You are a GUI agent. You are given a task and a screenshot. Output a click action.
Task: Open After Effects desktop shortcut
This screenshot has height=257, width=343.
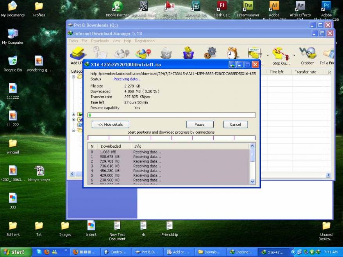pyautogui.click(x=300, y=9)
